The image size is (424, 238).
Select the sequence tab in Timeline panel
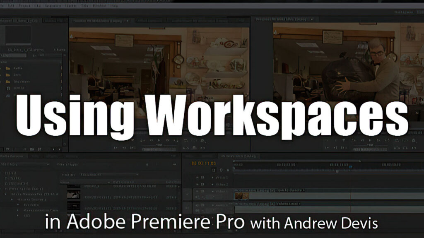tap(238, 156)
